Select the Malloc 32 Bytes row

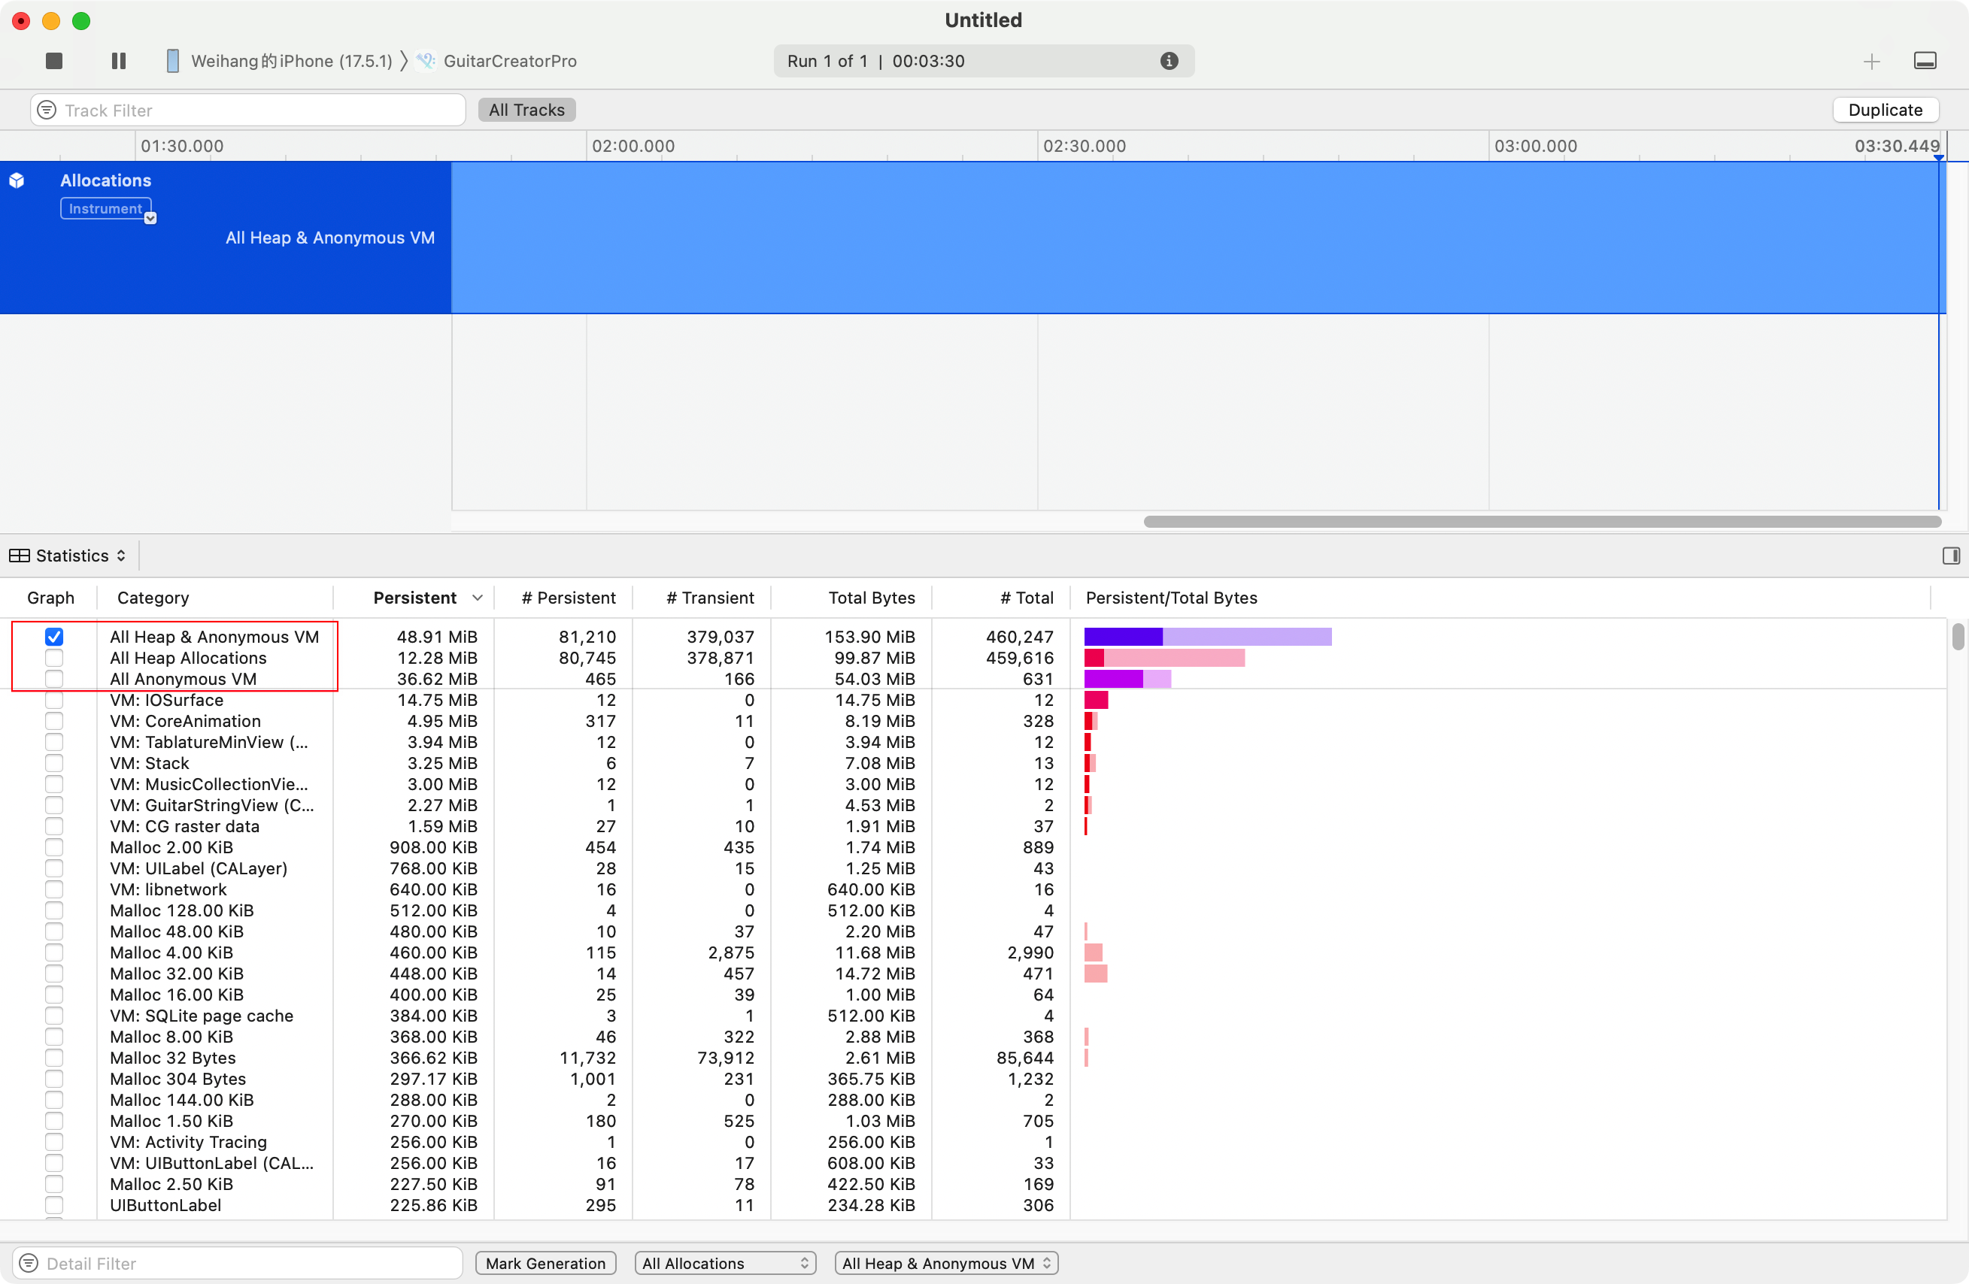(x=973, y=1058)
